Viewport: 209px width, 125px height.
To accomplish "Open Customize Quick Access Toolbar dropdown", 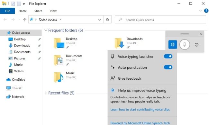I will pos(24,4).
